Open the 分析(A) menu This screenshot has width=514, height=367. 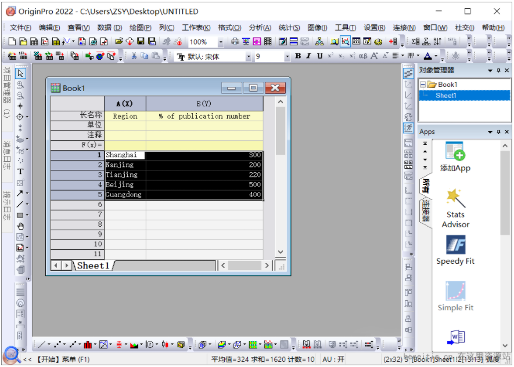[x=260, y=27]
